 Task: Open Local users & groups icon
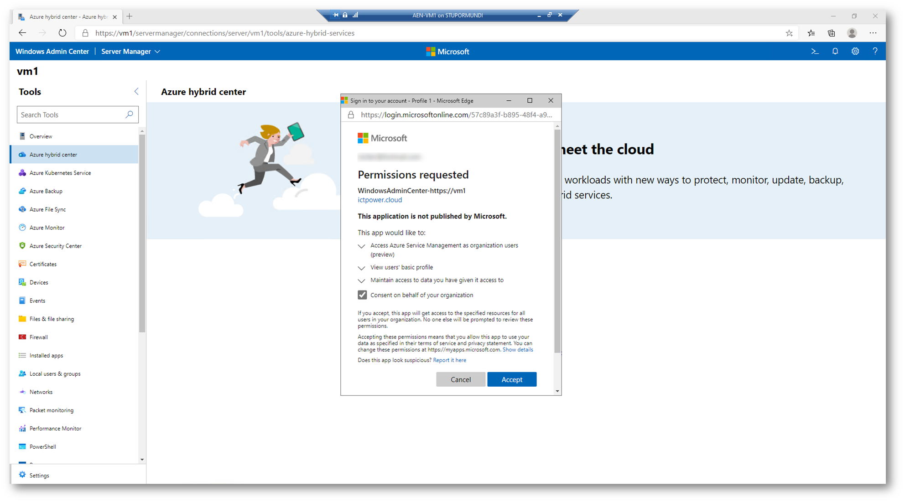click(22, 373)
